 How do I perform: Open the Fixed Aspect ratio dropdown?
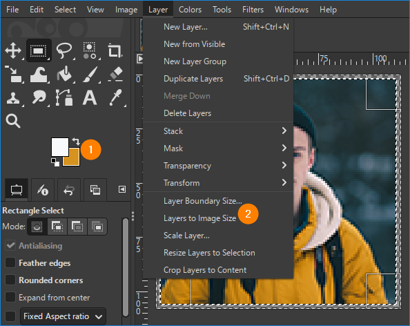pyautogui.click(x=63, y=316)
